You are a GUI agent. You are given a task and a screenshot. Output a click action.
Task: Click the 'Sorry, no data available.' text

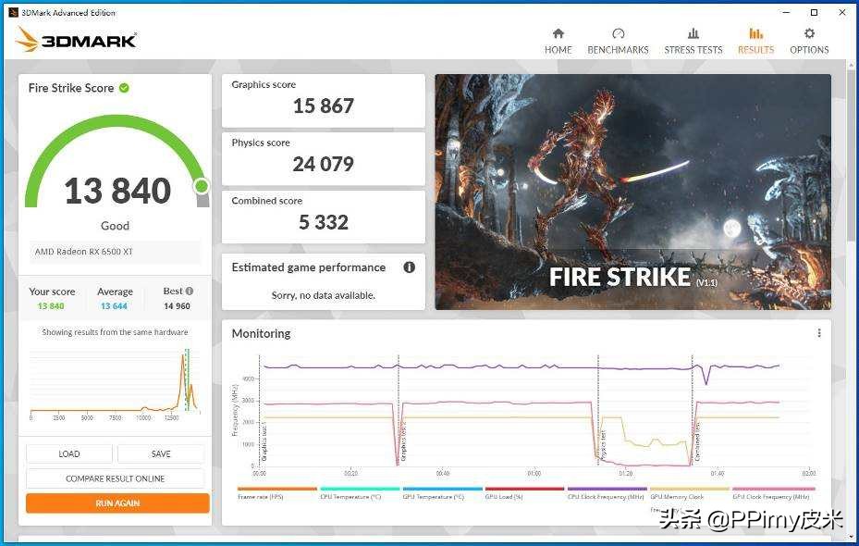coord(324,295)
